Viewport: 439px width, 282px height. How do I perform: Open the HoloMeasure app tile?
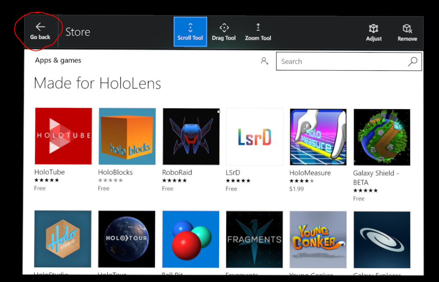coord(318,137)
